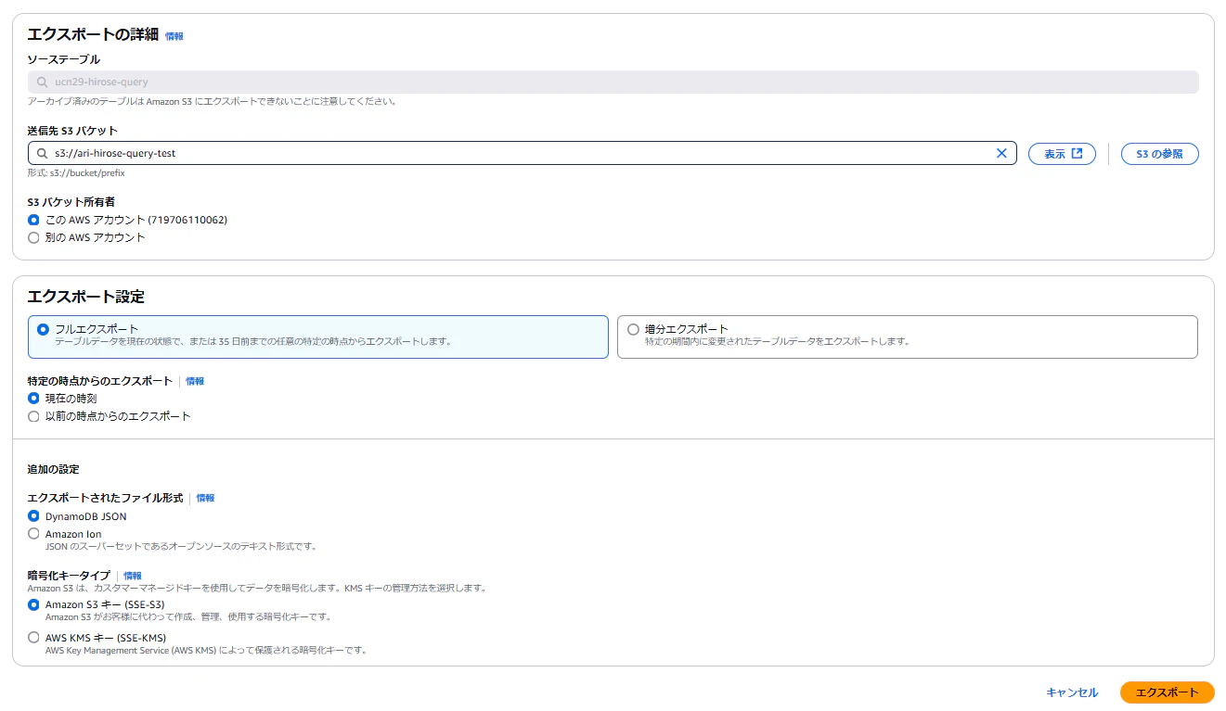Open 情報 link next to エクスポートされたファイル形式
This screenshot has width=1226, height=711.
(205, 498)
